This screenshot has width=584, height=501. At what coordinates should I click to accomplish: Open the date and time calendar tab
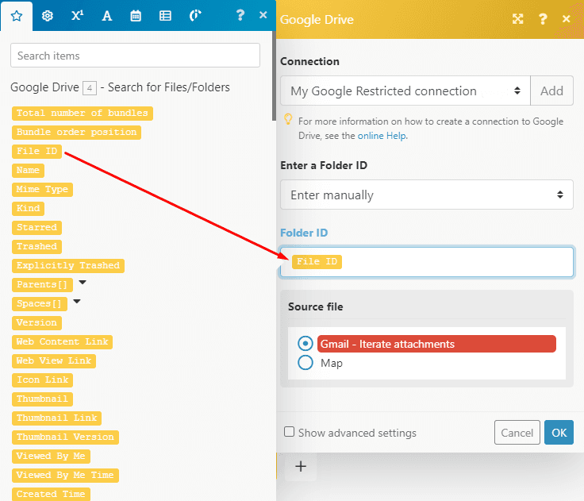[136, 16]
